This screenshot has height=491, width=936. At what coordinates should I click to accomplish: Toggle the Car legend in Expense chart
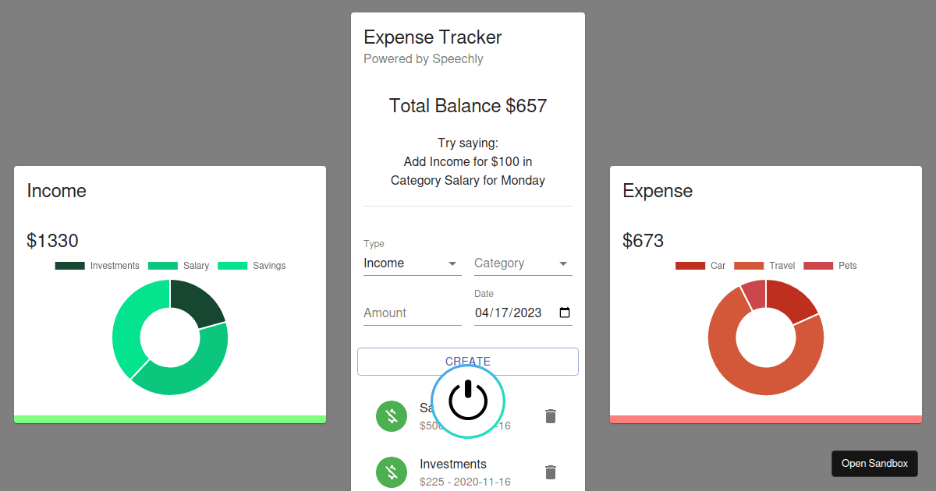[700, 266]
